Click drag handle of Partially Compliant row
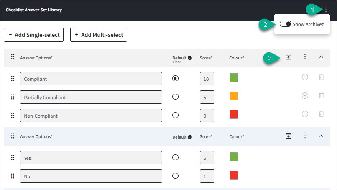337x190 pixels. pos(13,97)
